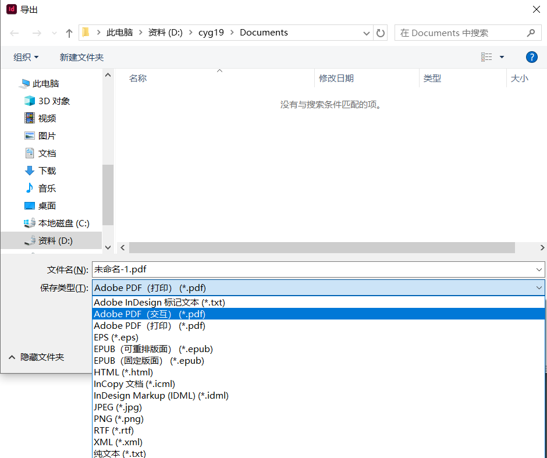Select 此电脑 in the address breadcrumb
Image resolution: width=547 pixels, height=458 pixels.
tap(119, 33)
